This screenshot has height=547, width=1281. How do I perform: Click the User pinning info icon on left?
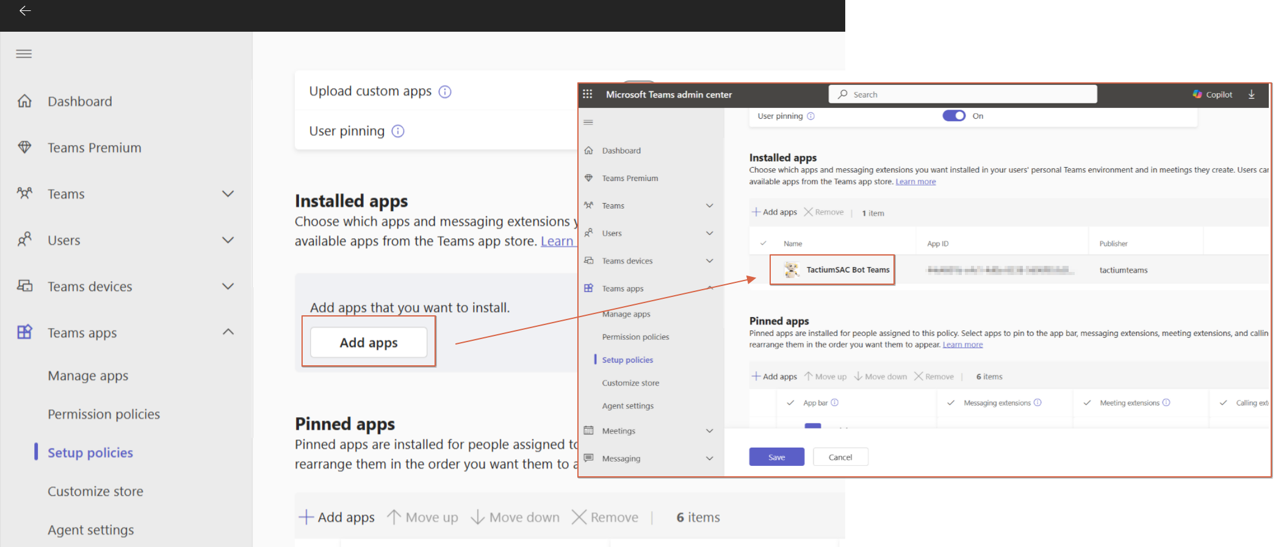coord(398,131)
